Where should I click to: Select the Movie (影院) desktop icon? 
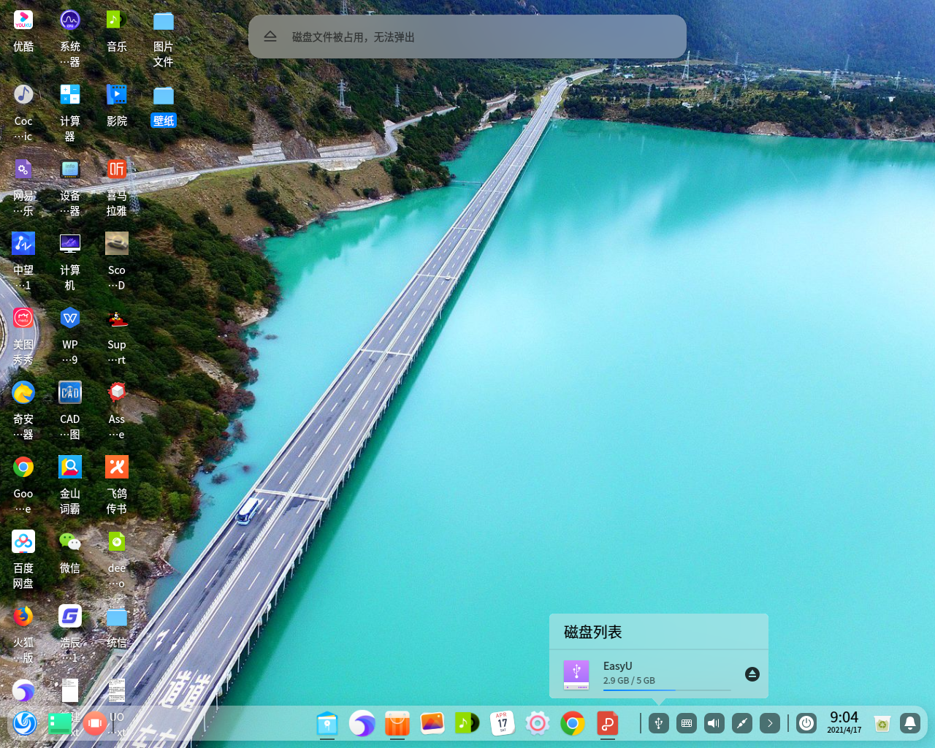click(117, 95)
